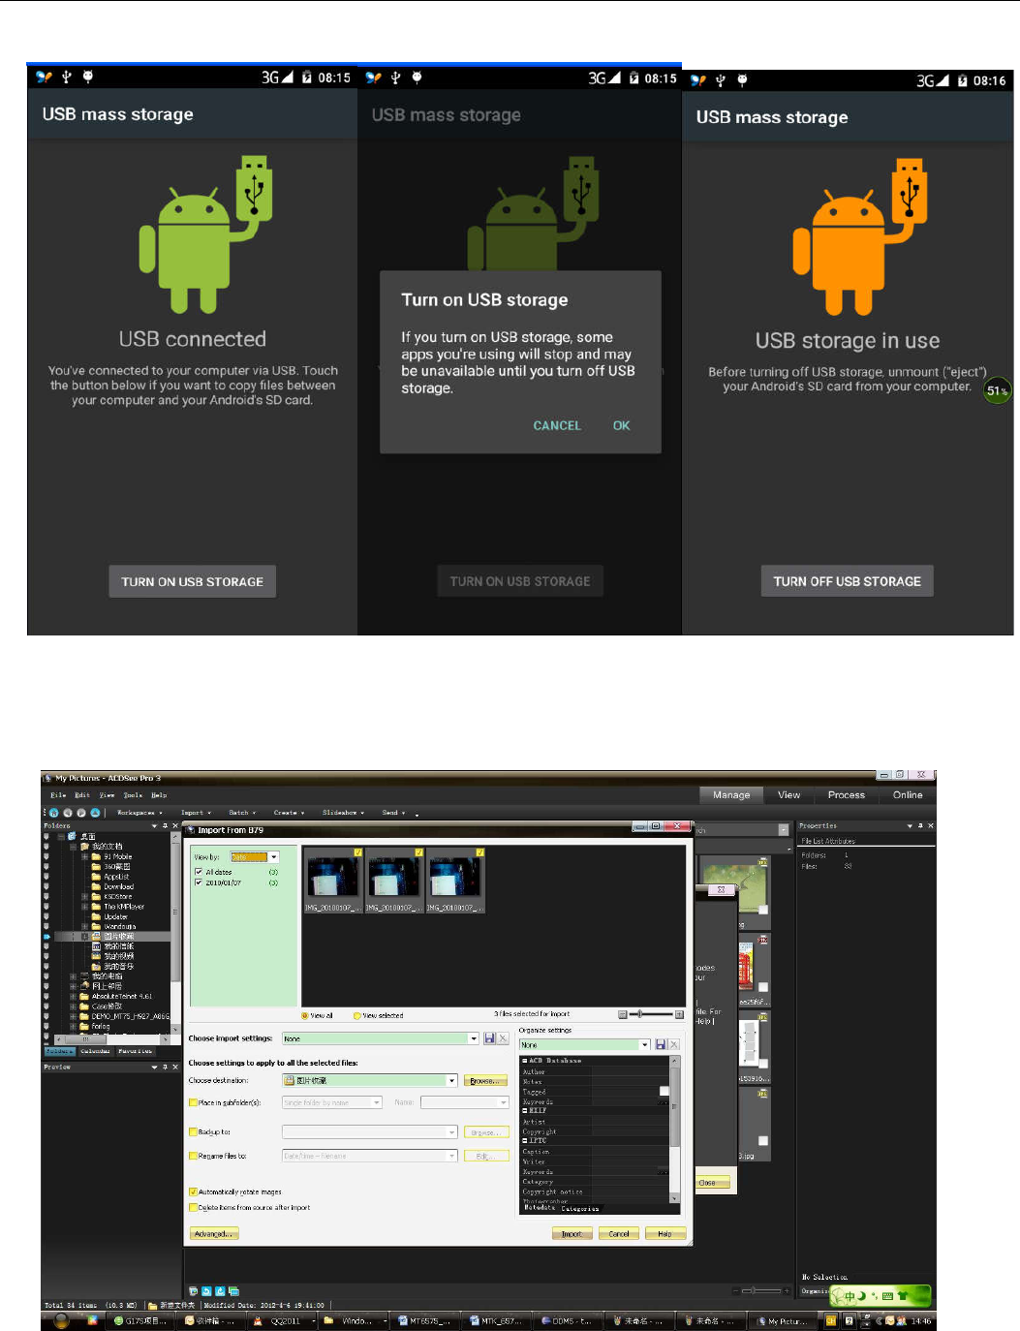1020x1331 pixels.
Task: Open the Edit menu
Action: point(82,795)
